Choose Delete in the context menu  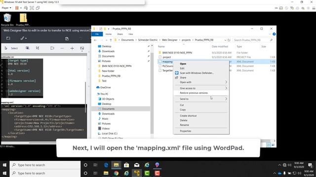pyautogui.click(x=201, y=120)
